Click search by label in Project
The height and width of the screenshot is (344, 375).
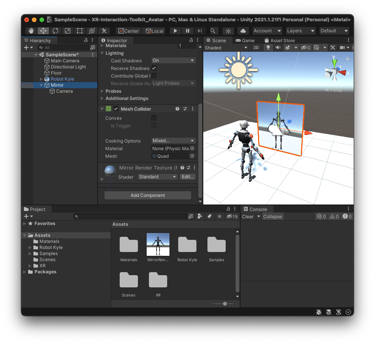(209, 216)
